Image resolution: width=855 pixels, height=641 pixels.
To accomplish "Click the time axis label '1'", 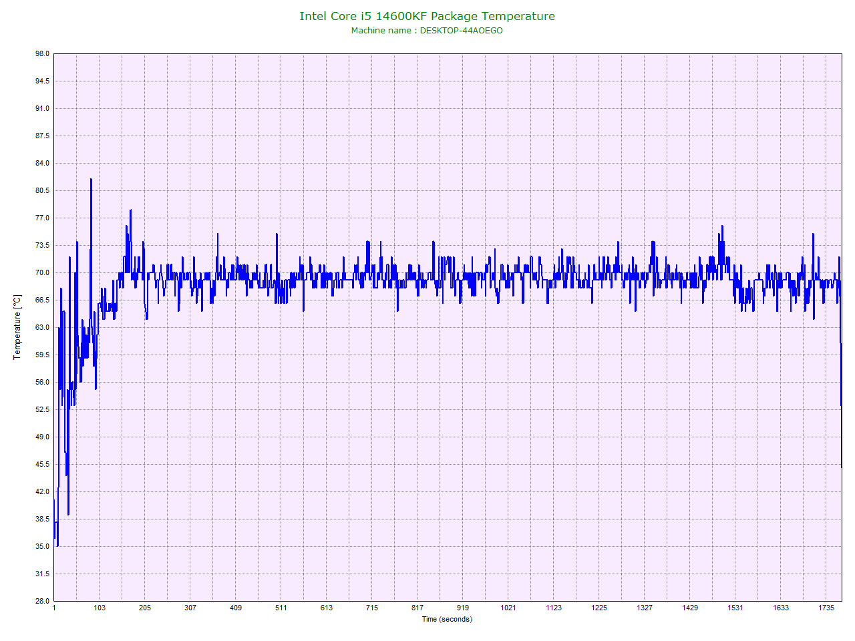I will point(54,608).
